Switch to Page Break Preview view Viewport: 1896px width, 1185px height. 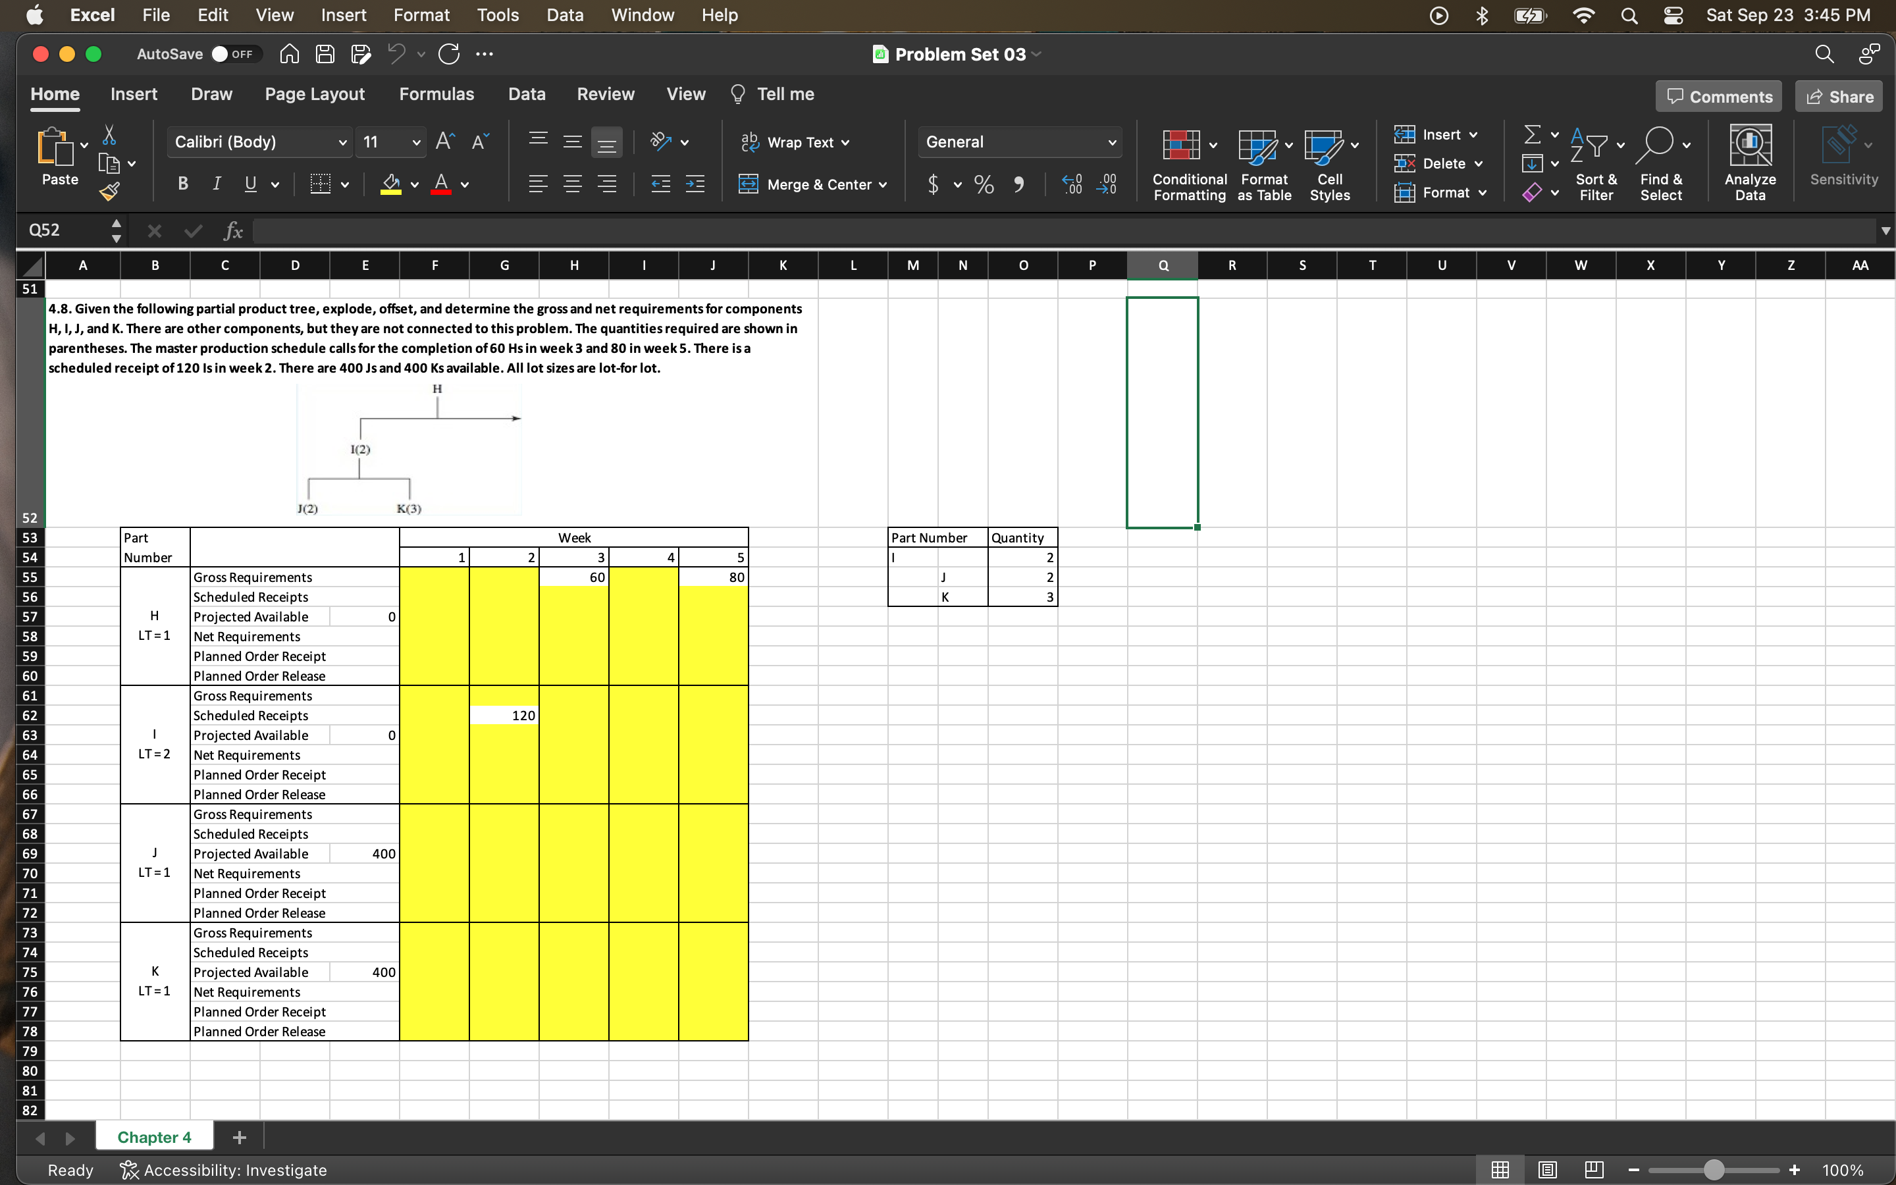pyautogui.click(x=1594, y=1169)
